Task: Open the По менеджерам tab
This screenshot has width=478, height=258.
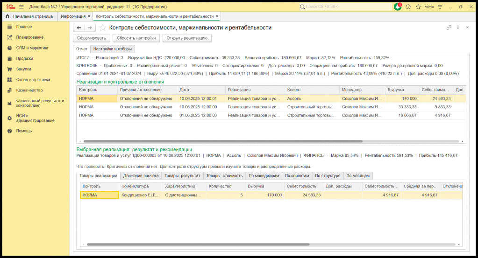Action: (x=264, y=175)
